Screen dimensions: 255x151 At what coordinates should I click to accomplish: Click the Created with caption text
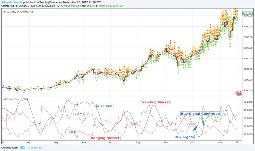[9, 148]
